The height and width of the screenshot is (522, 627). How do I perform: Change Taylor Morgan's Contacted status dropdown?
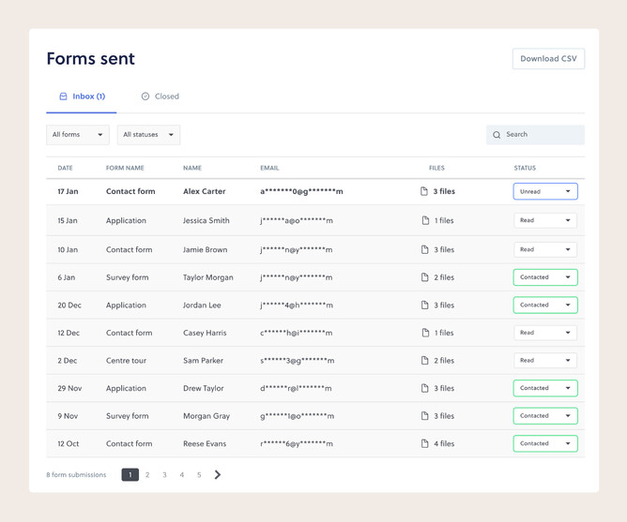tap(544, 277)
